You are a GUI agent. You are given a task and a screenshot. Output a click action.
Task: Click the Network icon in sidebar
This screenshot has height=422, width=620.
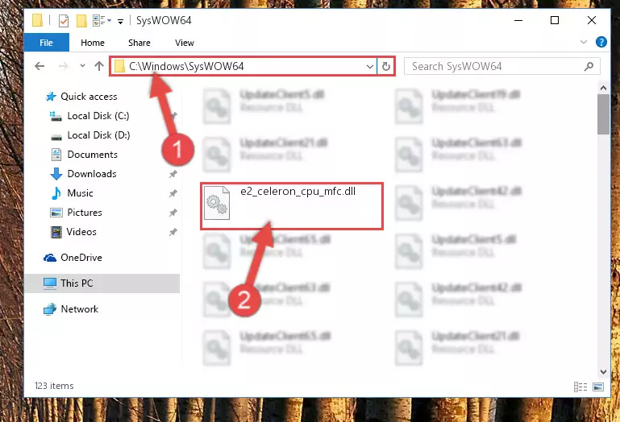pyautogui.click(x=50, y=309)
